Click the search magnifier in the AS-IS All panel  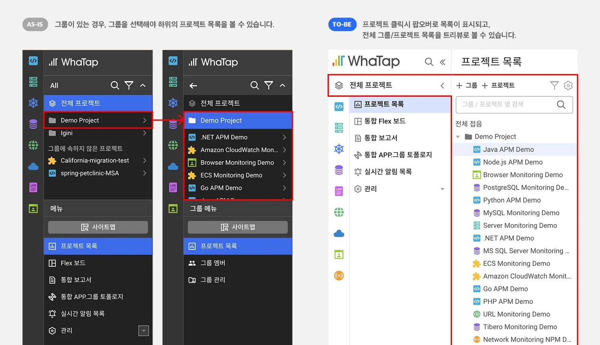click(115, 86)
